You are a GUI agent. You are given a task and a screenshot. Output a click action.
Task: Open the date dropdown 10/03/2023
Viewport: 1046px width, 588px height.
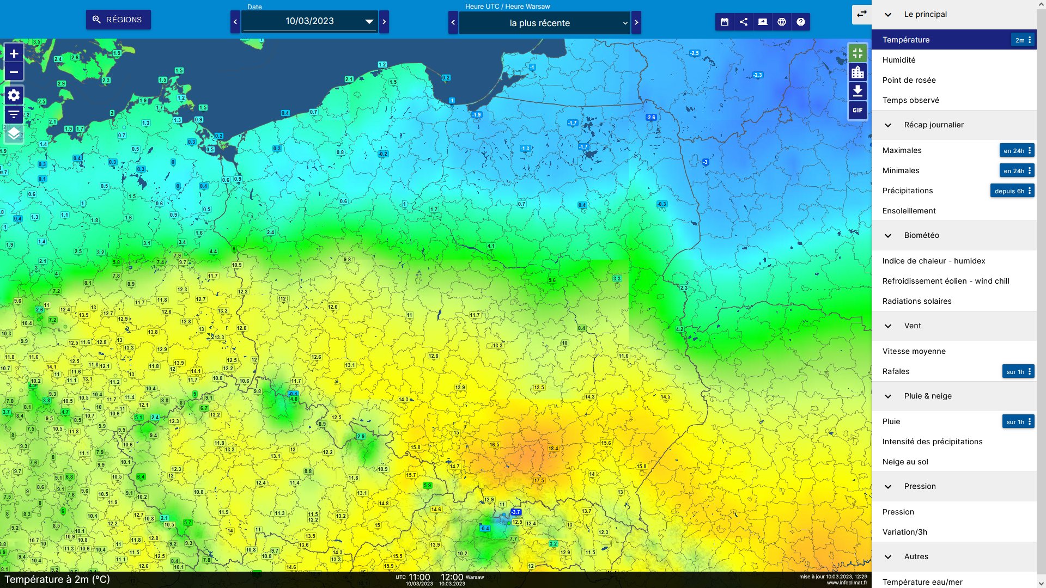pos(309,22)
